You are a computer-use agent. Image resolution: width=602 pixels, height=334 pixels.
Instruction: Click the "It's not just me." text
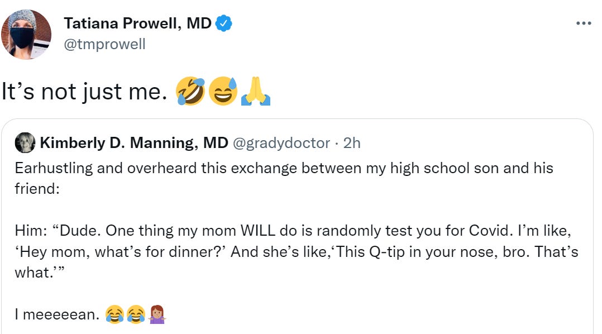click(x=85, y=92)
